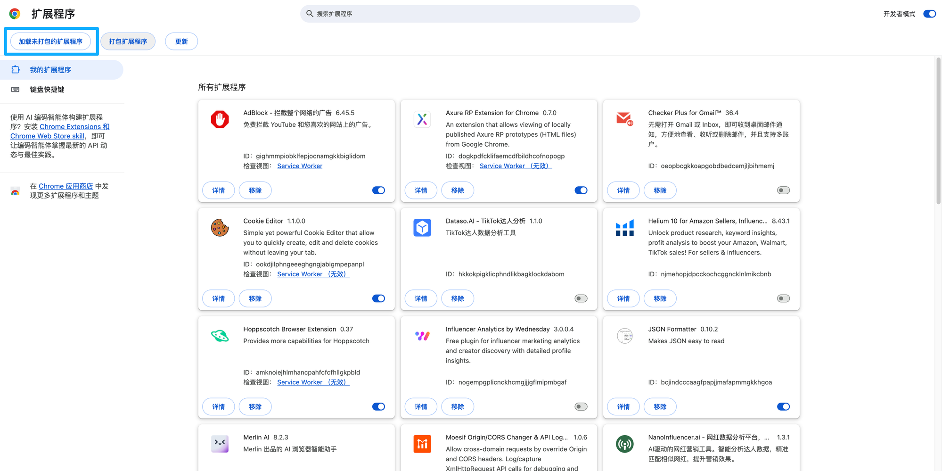Open the 我的扩展程序 sidebar section
The height and width of the screenshot is (471, 942).
[x=62, y=70]
